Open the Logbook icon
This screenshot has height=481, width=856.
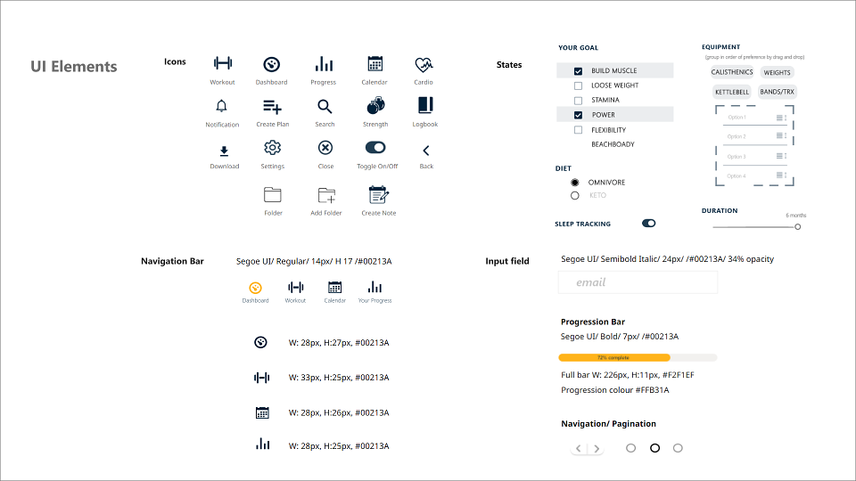click(x=425, y=105)
